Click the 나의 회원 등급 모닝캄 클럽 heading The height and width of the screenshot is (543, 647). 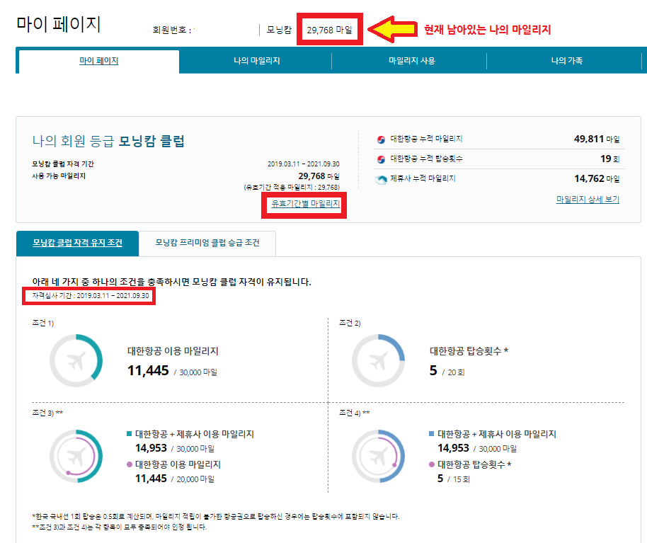click(x=108, y=141)
